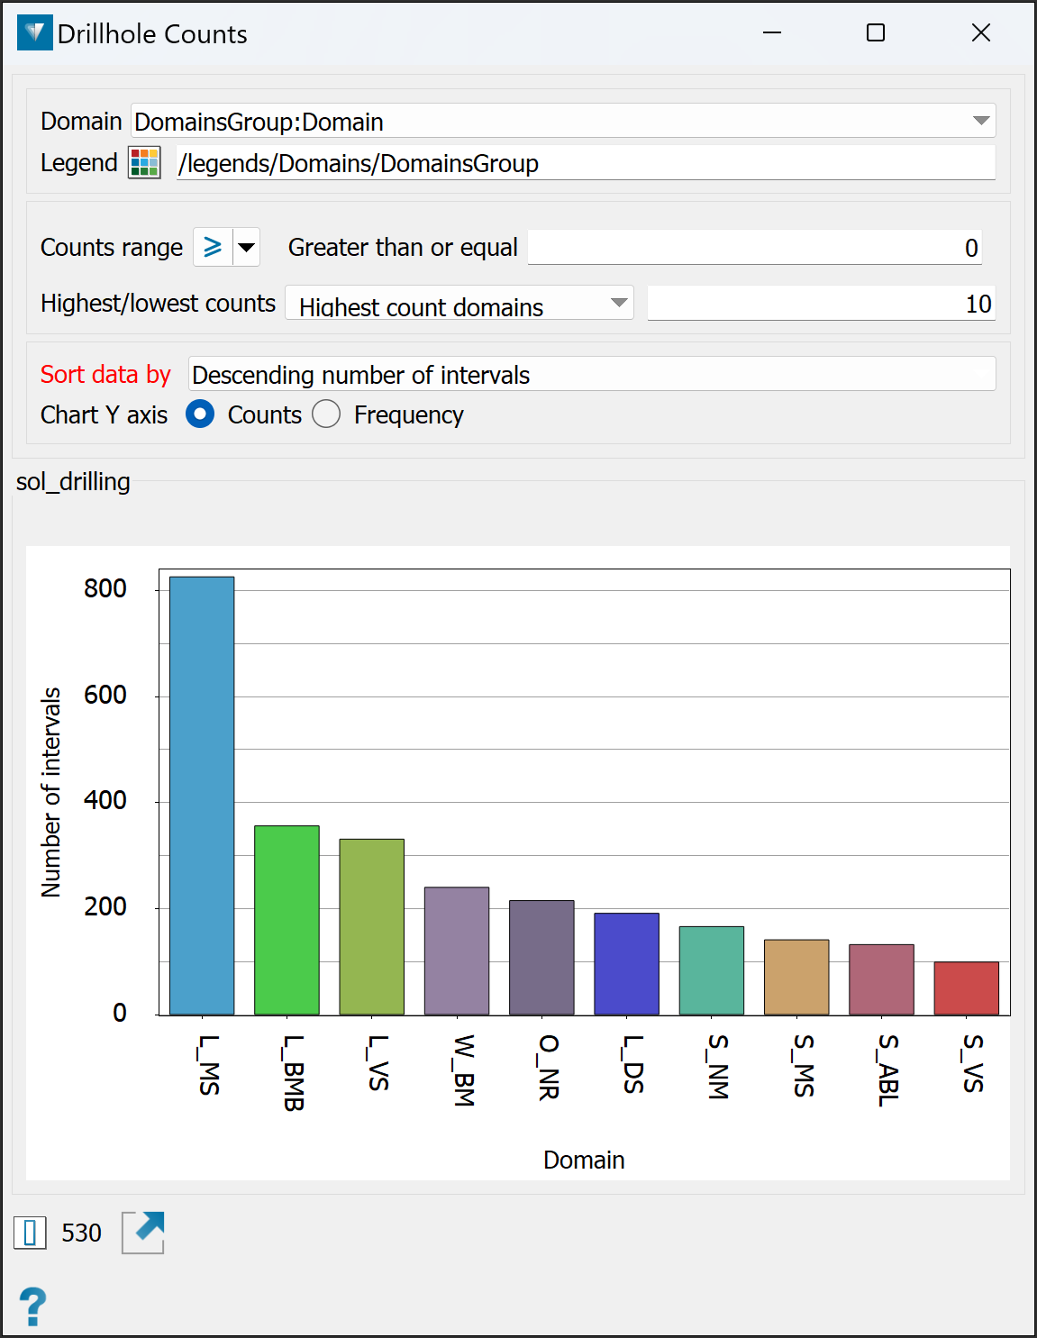This screenshot has width=1037, height=1338.
Task: Select the Counts radio button
Action: (200, 414)
